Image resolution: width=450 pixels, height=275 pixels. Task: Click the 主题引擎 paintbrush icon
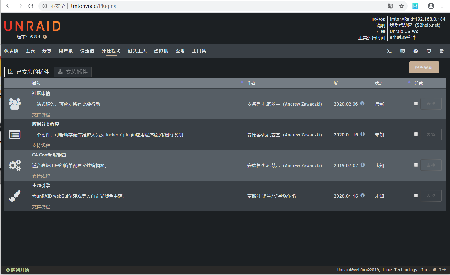coord(15,196)
